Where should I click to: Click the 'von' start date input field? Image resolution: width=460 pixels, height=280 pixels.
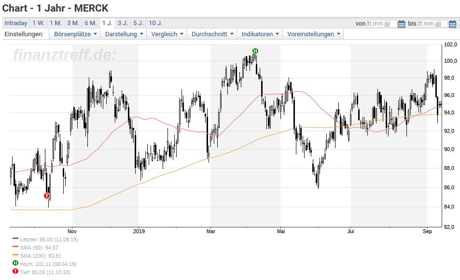[x=382, y=24]
